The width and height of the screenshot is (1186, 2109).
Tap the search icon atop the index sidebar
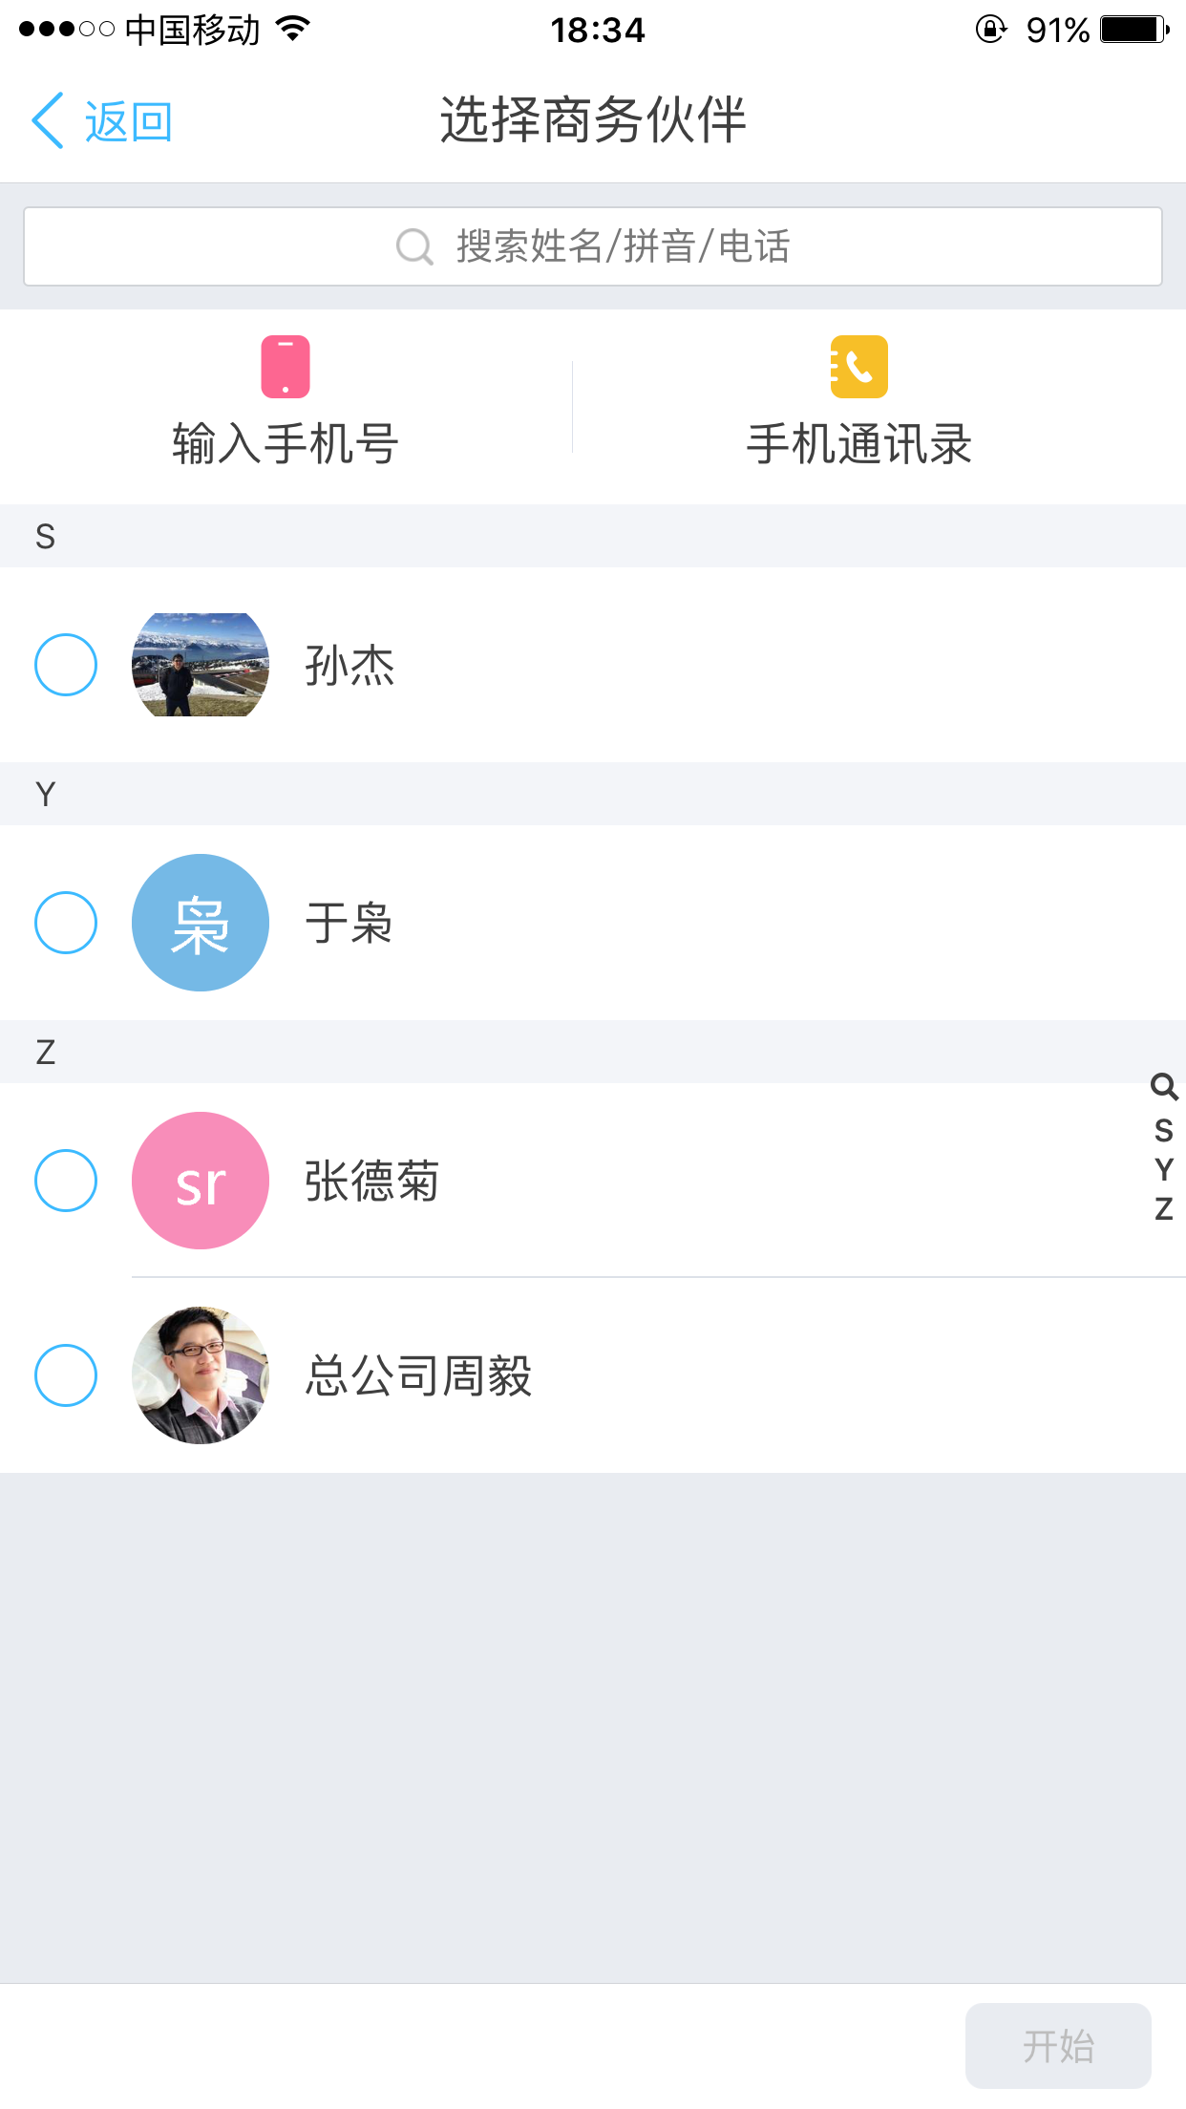point(1163,1087)
